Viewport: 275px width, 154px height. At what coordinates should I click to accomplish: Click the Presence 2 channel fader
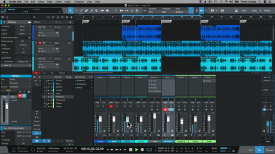pyautogui.click(x=182, y=121)
